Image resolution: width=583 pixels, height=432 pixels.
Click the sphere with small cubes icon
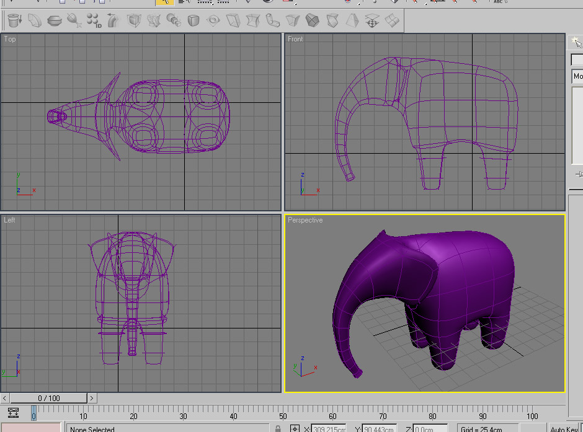click(x=173, y=20)
